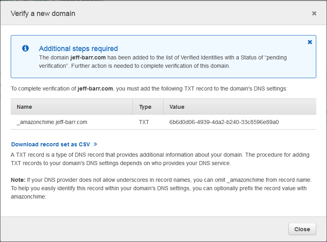Image resolution: width=327 pixels, height=242 pixels.
Task: Click the Name column header
Action: 24,107
